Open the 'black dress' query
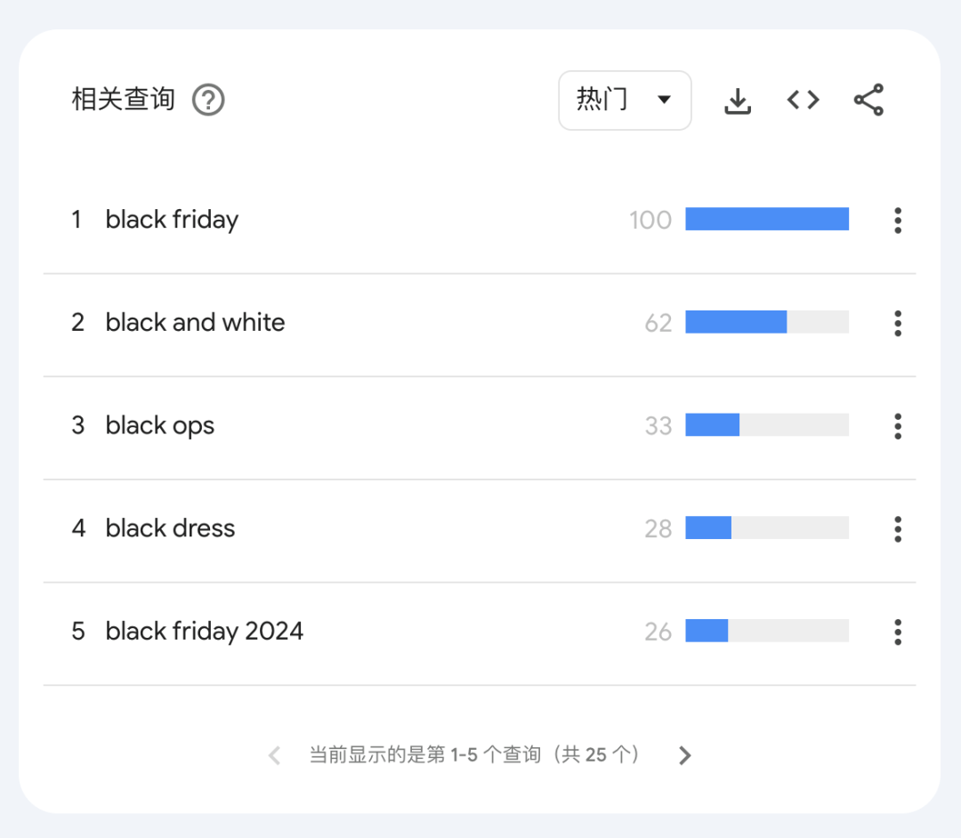The image size is (961, 838). 170,528
